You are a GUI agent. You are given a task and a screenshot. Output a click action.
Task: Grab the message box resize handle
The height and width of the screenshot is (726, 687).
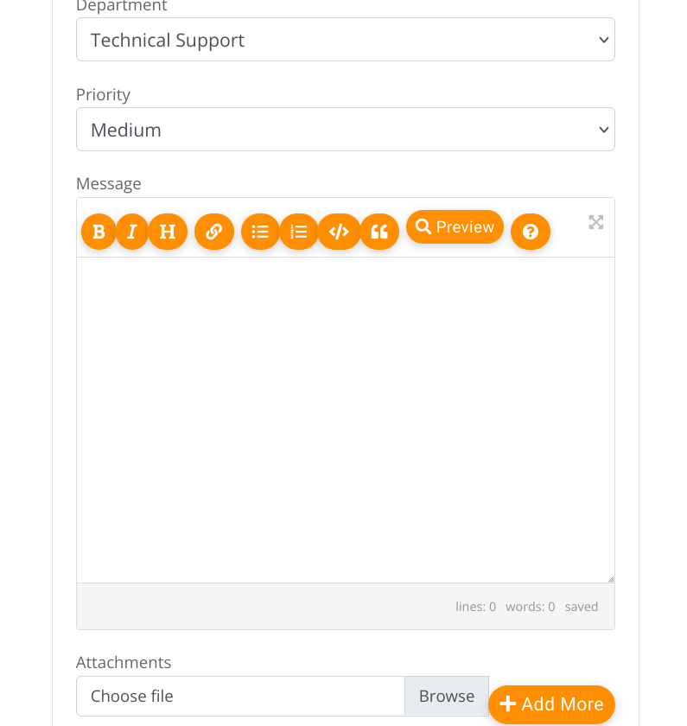coord(610,578)
